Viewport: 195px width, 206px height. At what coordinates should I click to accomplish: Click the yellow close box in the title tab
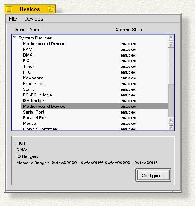click(x=9, y=9)
